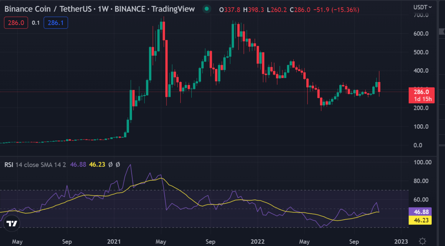Image resolution: width=445 pixels, height=246 pixels.
Task: Click the purple 46.88 RSI axis label
Action: click(421, 211)
